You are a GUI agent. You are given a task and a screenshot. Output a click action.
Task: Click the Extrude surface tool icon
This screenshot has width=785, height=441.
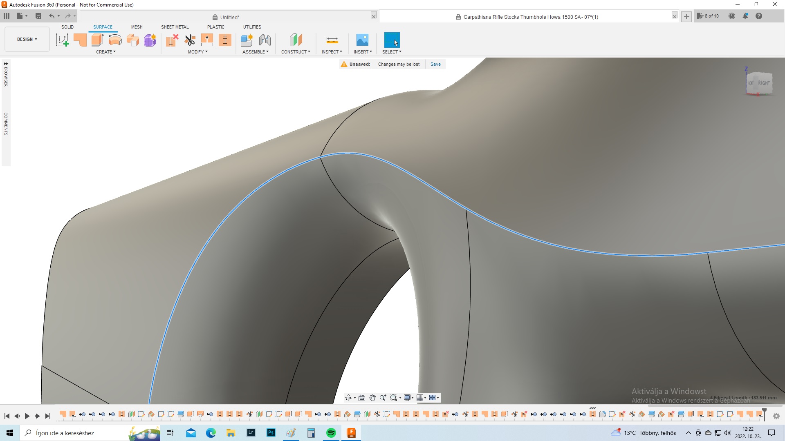click(97, 40)
